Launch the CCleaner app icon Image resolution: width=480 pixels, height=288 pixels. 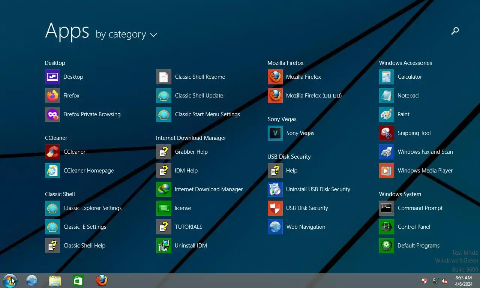coord(52,152)
